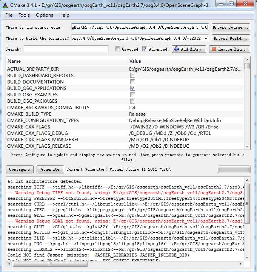This screenshot has height=272, width=257.
Task: Click the Value column header
Action: click(186, 61)
